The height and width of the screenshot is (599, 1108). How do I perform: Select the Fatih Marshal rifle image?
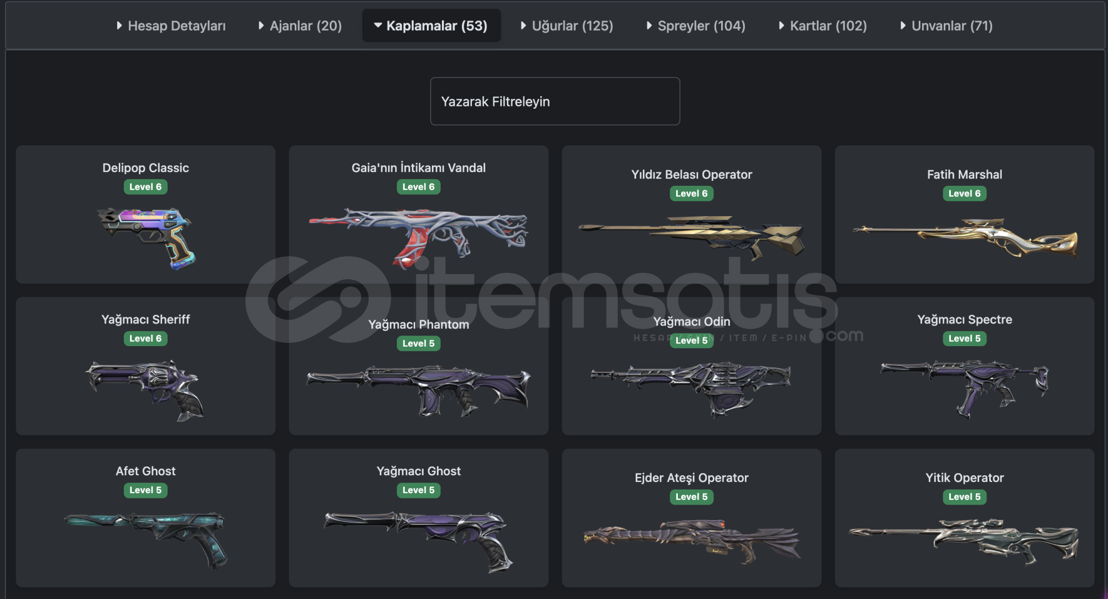click(965, 238)
